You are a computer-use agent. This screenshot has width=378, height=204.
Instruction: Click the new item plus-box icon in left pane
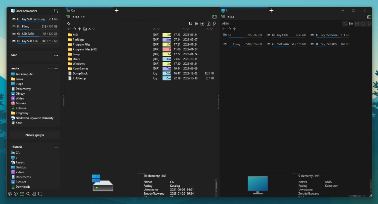[x=202, y=24]
